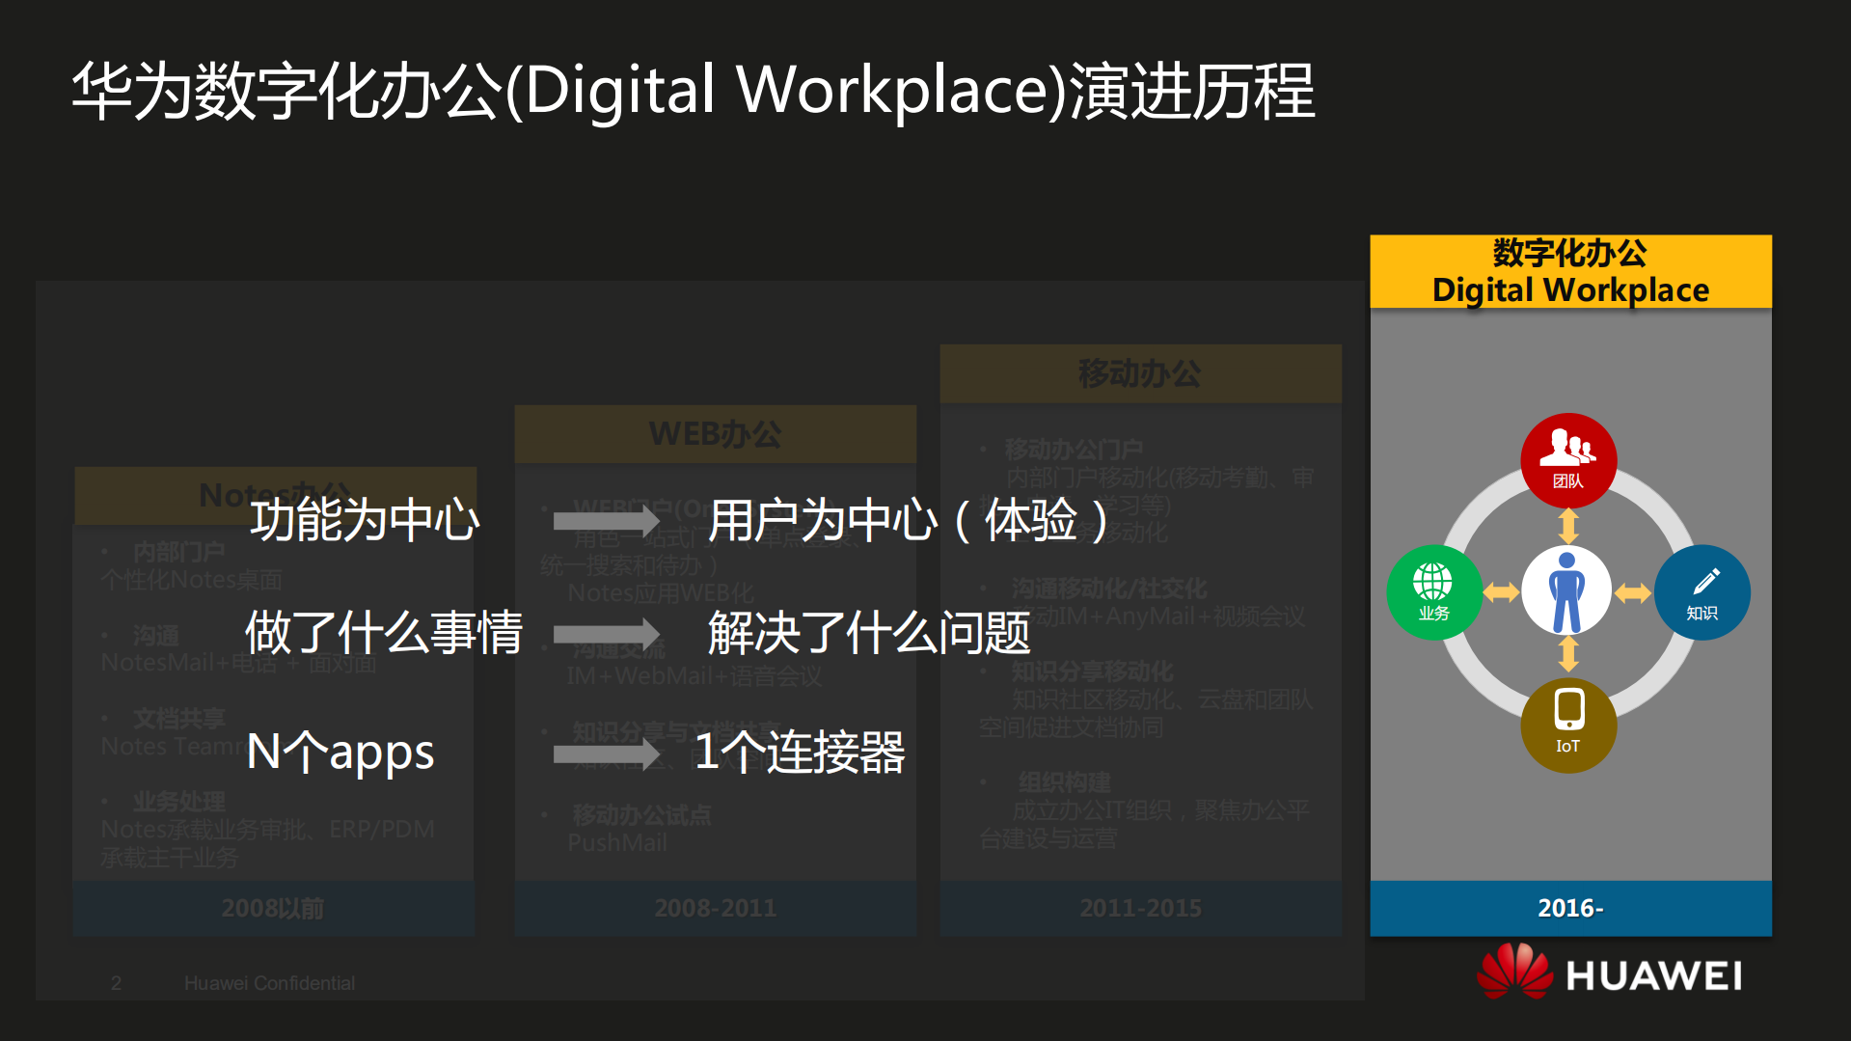Click the Huawei Confidential footer text

[x=268, y=982]
